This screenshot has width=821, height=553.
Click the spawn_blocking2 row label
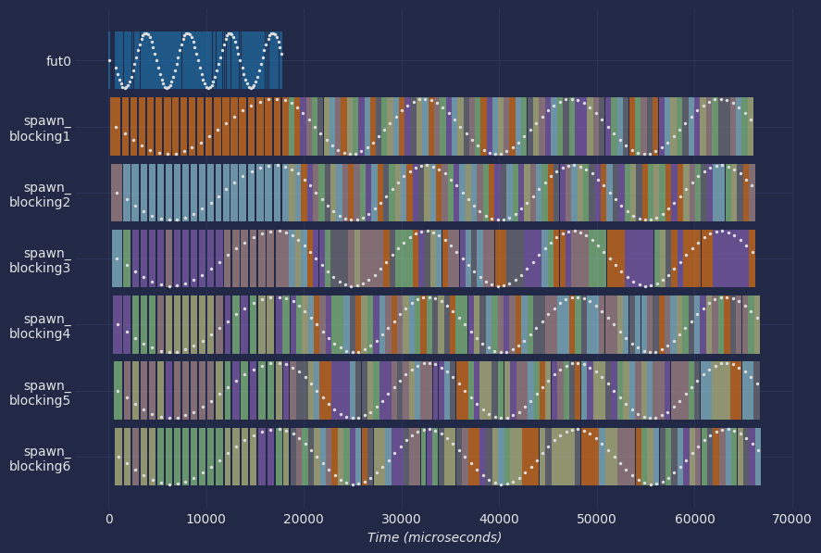(x=40, y=195)
